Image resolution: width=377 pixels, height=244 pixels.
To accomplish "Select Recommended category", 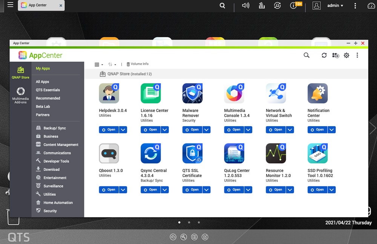I will point(48,98).
